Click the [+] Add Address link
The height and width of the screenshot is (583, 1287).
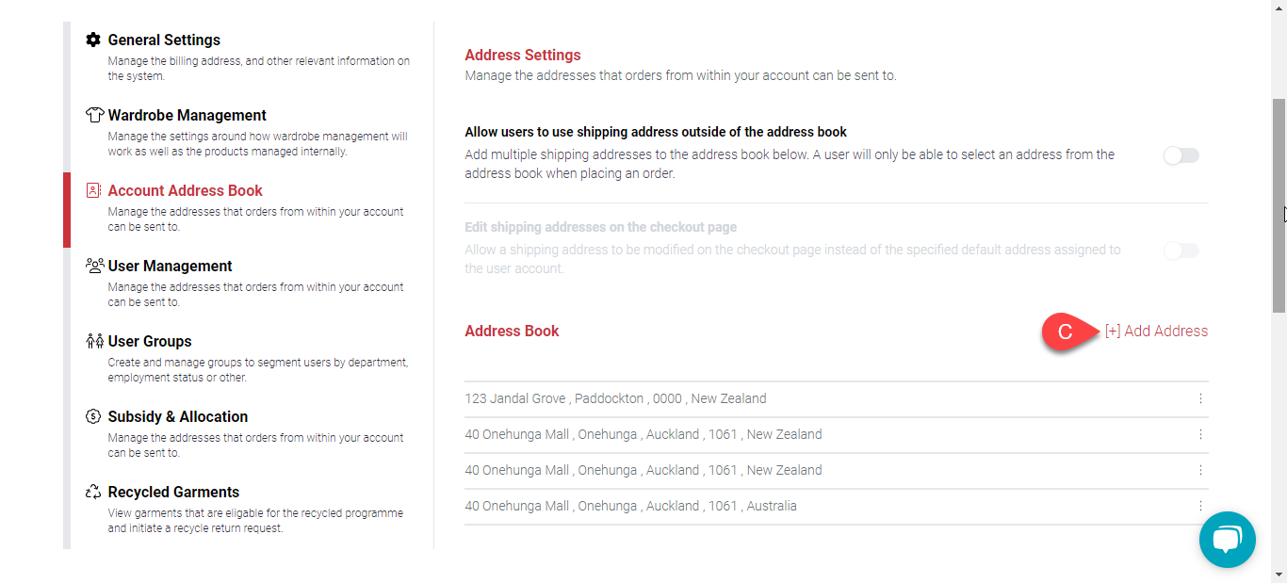(x=1156, y=331)
